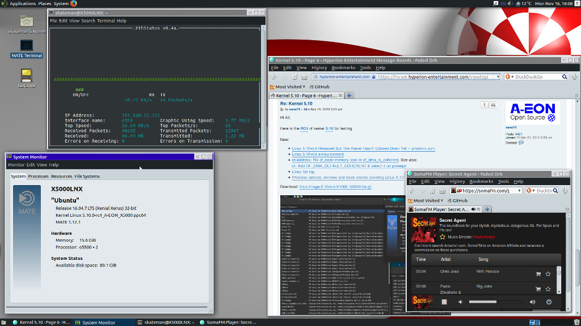581x326 pixels.
Task: Switch to SomaFM Player taskbar entry
Action: (x=228, y=322)
